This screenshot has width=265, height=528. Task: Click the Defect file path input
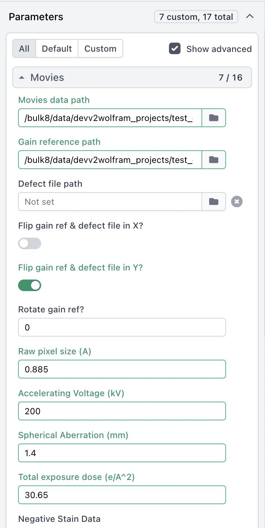click(x=110, y=202)
